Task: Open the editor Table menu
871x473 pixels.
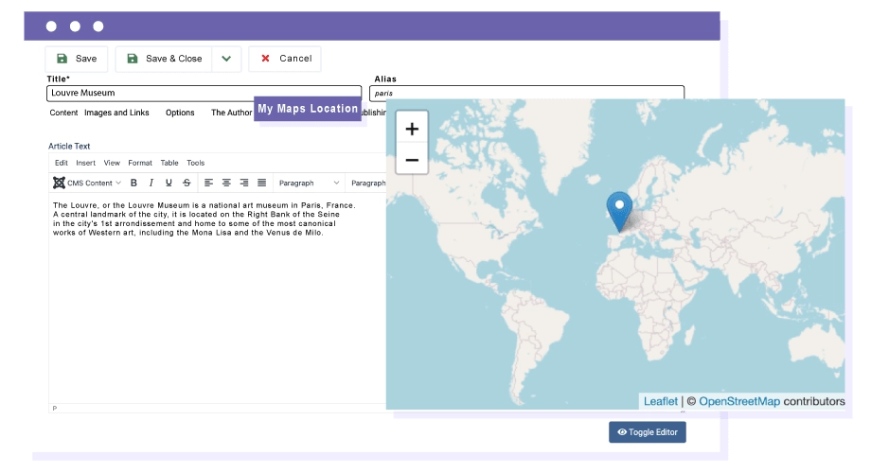Action: (169, 163)
